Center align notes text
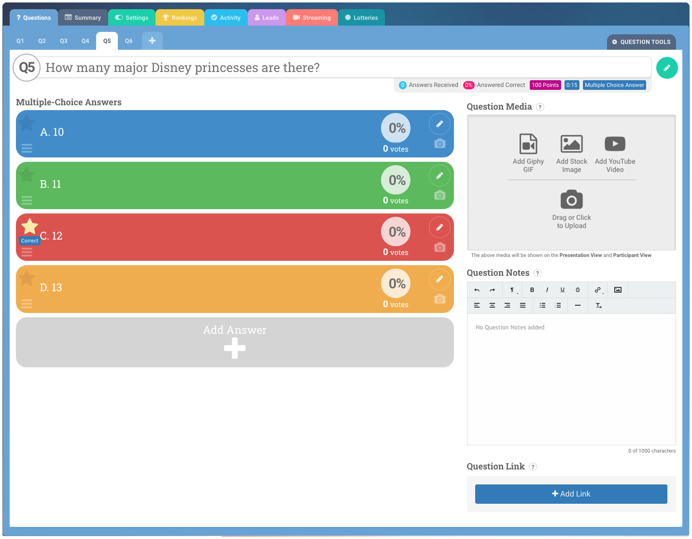Image resolution: width=692 pixels, height=539 pixels. click(x=492, y=305)
